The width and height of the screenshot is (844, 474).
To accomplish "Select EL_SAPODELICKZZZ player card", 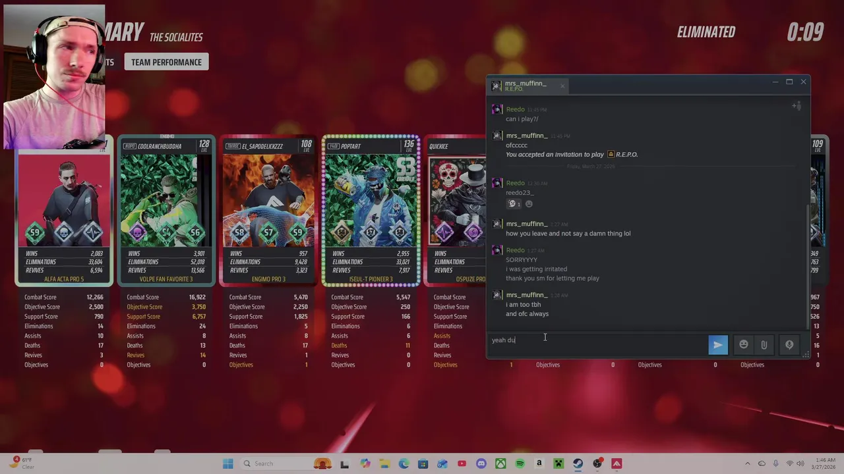I will [268, 211].
